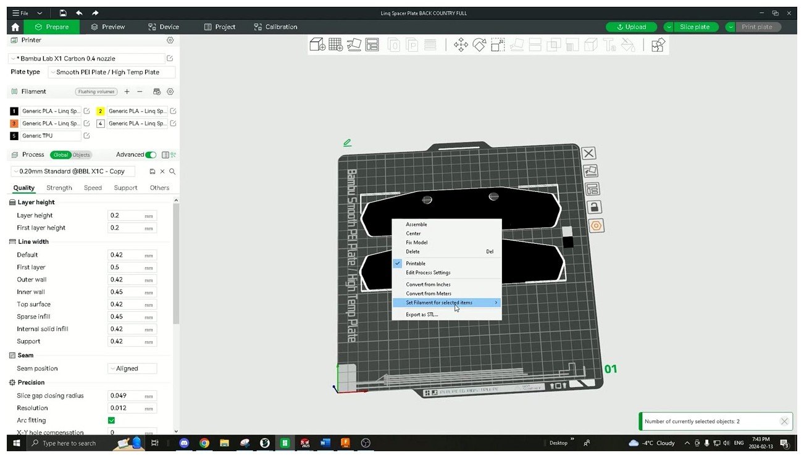This screenshot has height=458, width=804.
Task: Click filament 3 orange color swatch
Action: pos(14,123)
